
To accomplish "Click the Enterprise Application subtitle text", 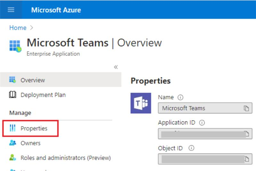I will click(x=53, y=54).
